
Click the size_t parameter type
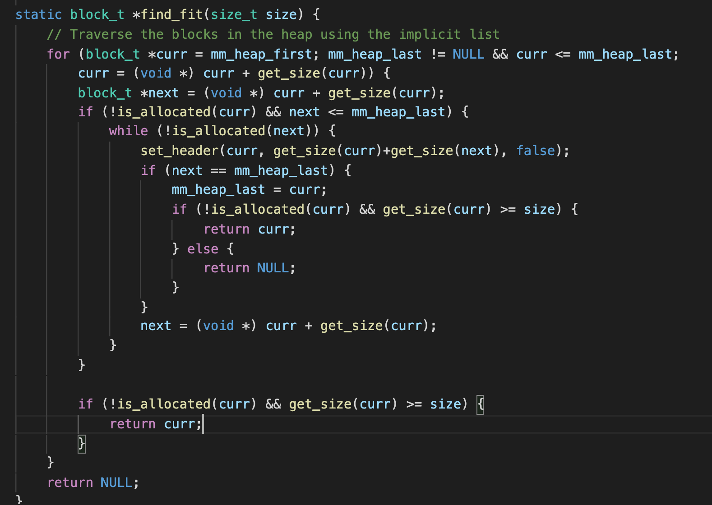[234, 14]
